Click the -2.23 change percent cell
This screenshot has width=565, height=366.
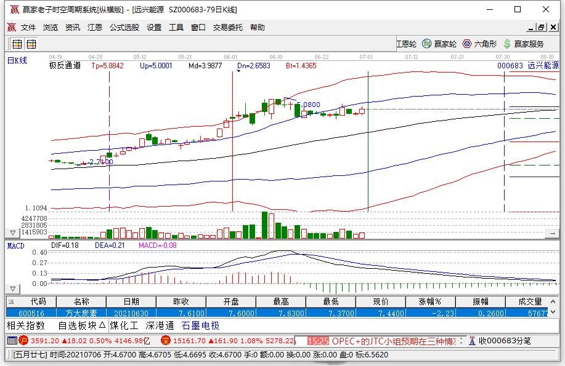(x=431, y=313)
